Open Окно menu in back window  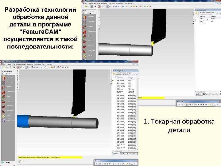(x=125, y=3)
